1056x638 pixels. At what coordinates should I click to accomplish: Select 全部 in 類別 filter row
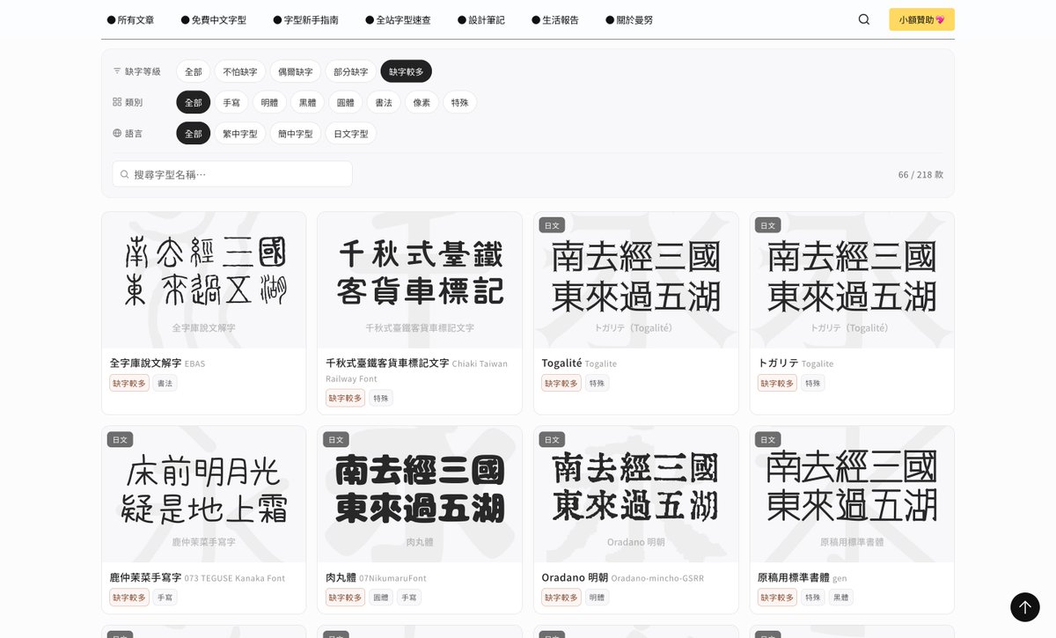(x=193, y=102)
